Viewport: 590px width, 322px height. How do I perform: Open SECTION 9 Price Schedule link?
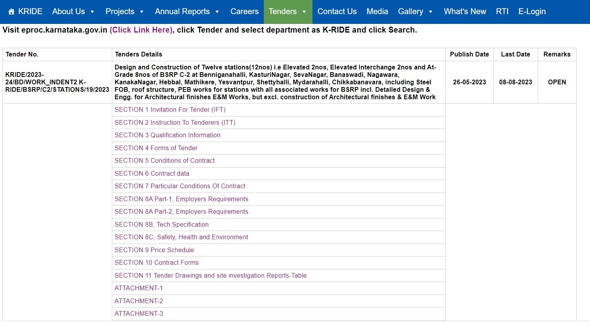click(x=154, y=250)
